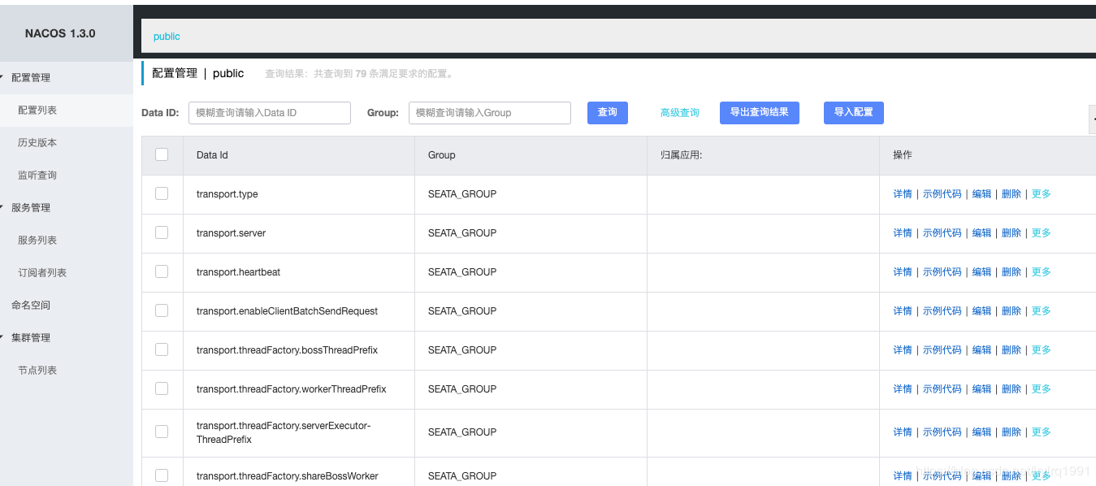Check the box for transport.heartbeat row

click(x=162, y=271)
